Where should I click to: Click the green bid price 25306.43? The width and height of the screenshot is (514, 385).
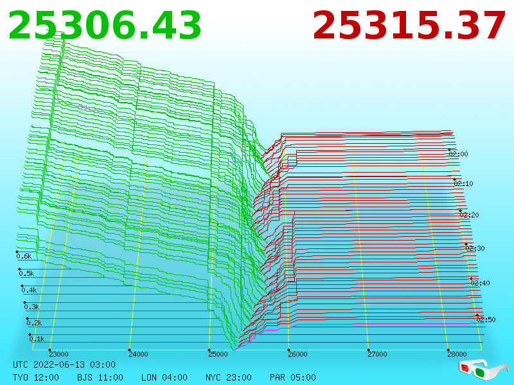[105, 26]
